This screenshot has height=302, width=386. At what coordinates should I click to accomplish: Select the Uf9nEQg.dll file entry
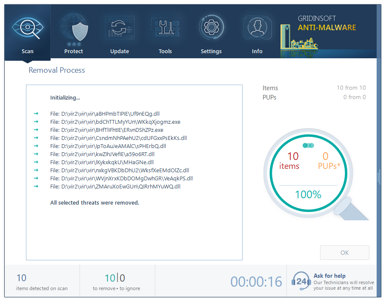tap(105, 114)
